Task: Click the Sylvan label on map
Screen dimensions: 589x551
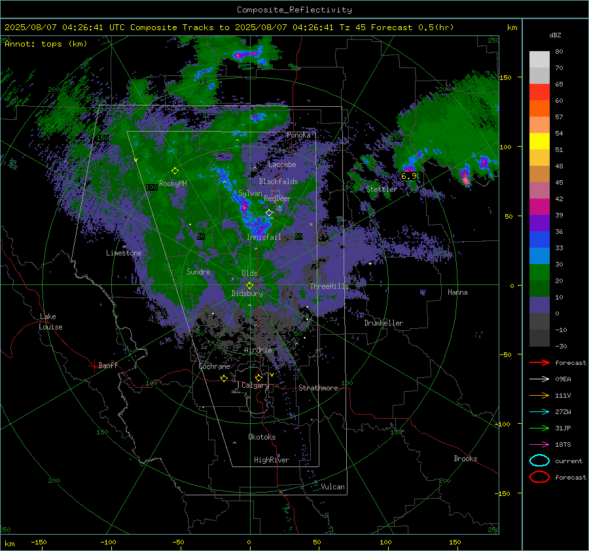Action: (x=250, y=193)
